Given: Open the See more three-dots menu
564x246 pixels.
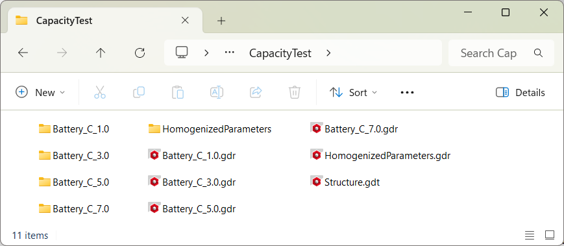Looking at the screenshot, I should pyautogui.click(x=407, y=92).
